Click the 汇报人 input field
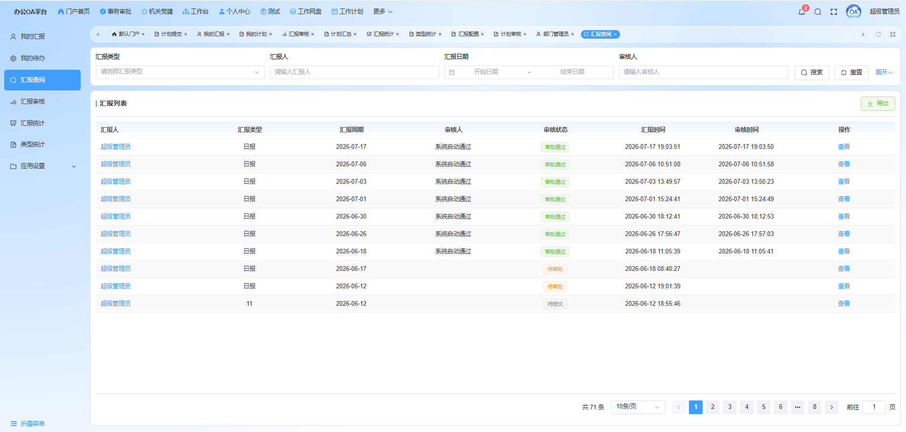Image resolution: width=906 pixels, height=432 pixels. tap(354, 72)
